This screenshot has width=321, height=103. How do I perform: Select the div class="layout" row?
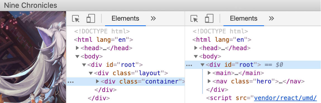point(131,73)
